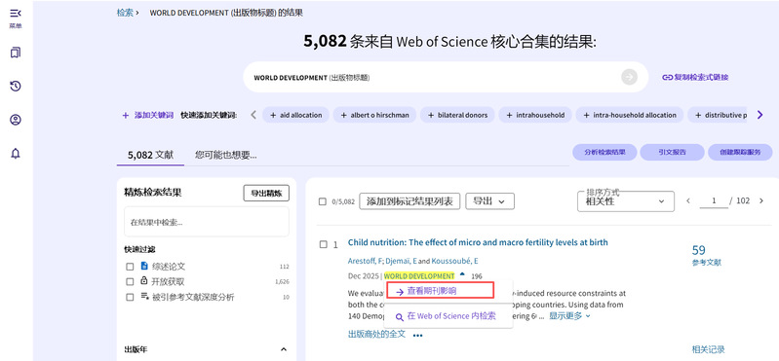Switch to the 您可能也想要 tab
This screenshot has height=361, width=779.
click(226, 155)
